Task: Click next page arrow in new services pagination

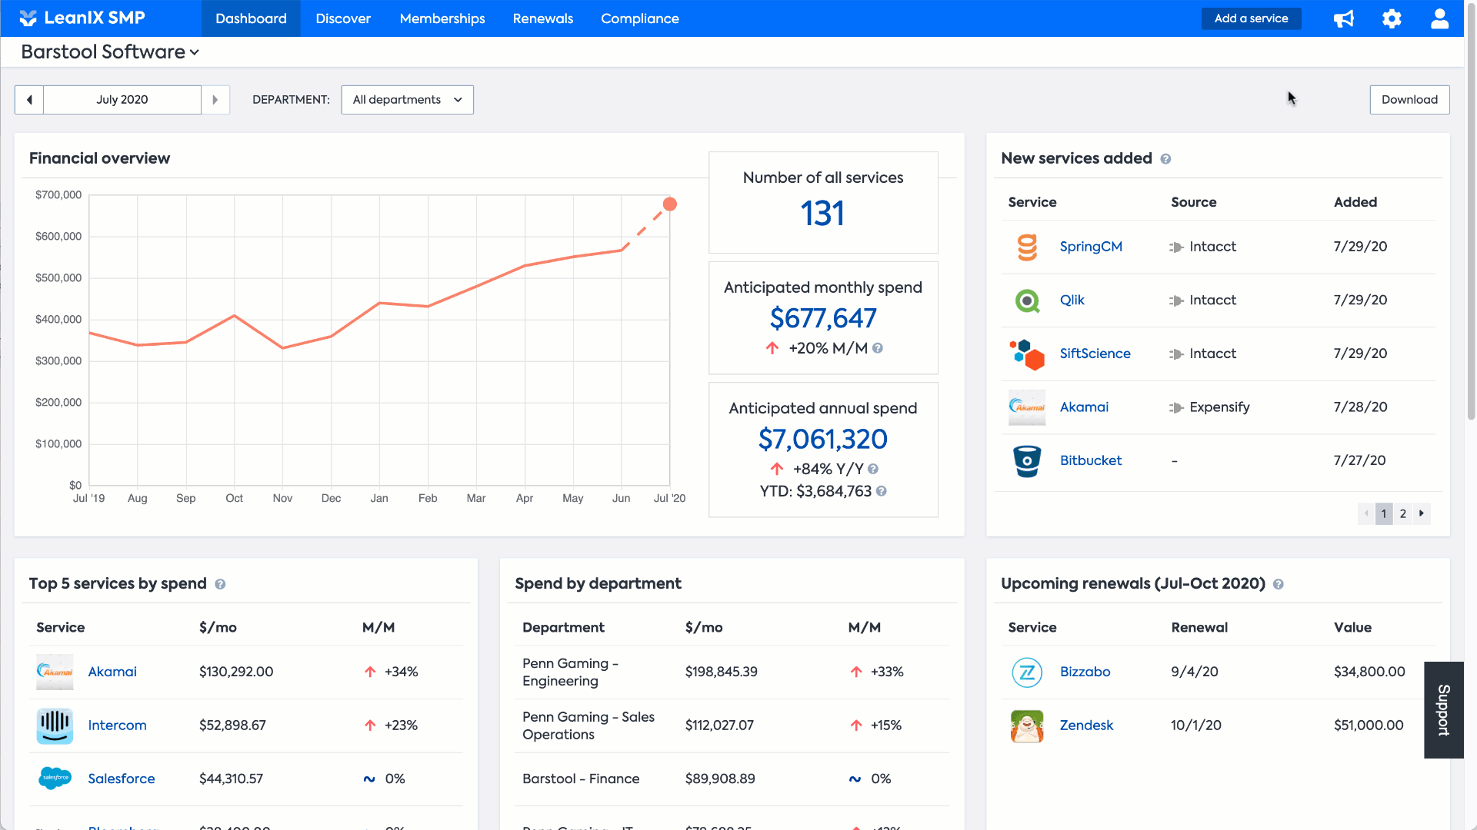Action: click(1422, 513)
